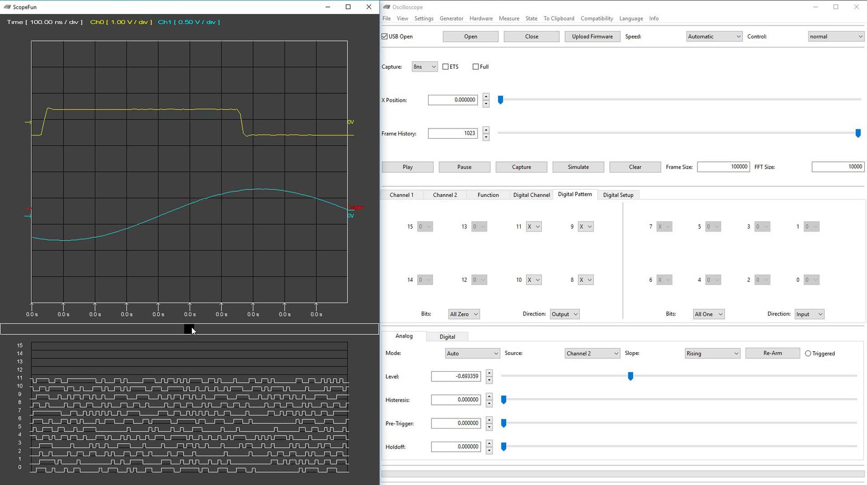Increase trigger Level with the up stepper arrow
Image resolution: width=867 pixels, height=485 pixels.
coord(489,373)
